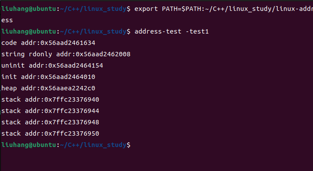
Task: Click the blank terminal area below the prompt
Action: pyautogui.click(x=157, y=160)
